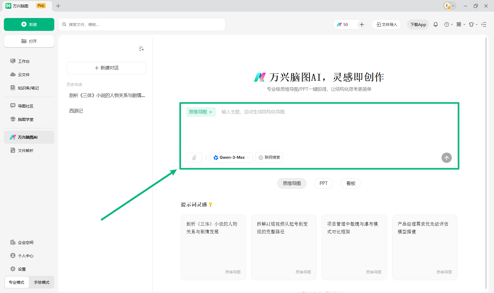Open 脑图学堂 academy
The image size is (494, 293).
[29, 119]
